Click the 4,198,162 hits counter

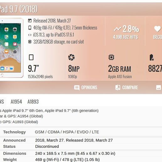[126, 37]
